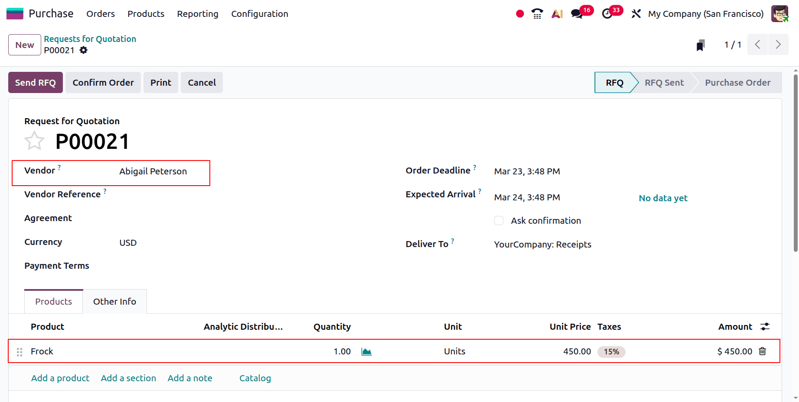Edit the 450.00 unit price cell
The width and height of the screenshot is (799, 402).
[x=577, y=351]
